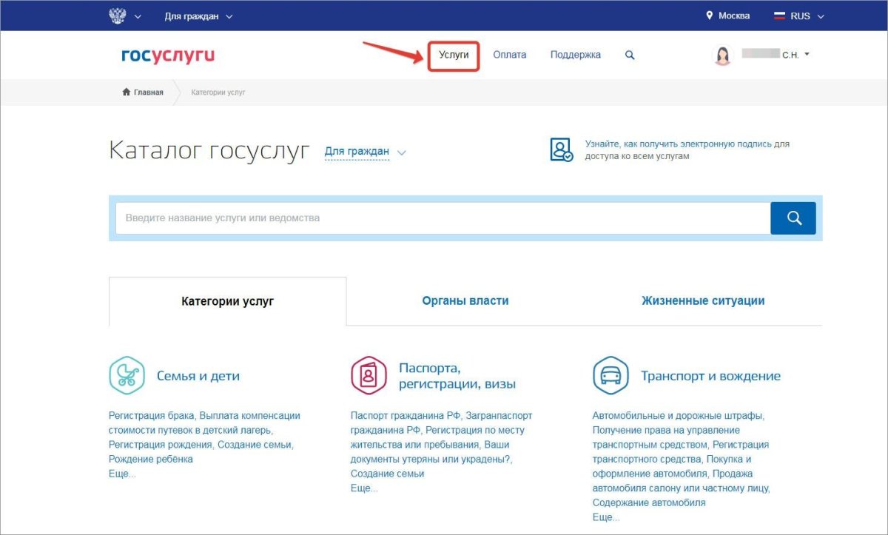
Task: Switch to the Жизненные ситуации tab
Action: (703, 300)
